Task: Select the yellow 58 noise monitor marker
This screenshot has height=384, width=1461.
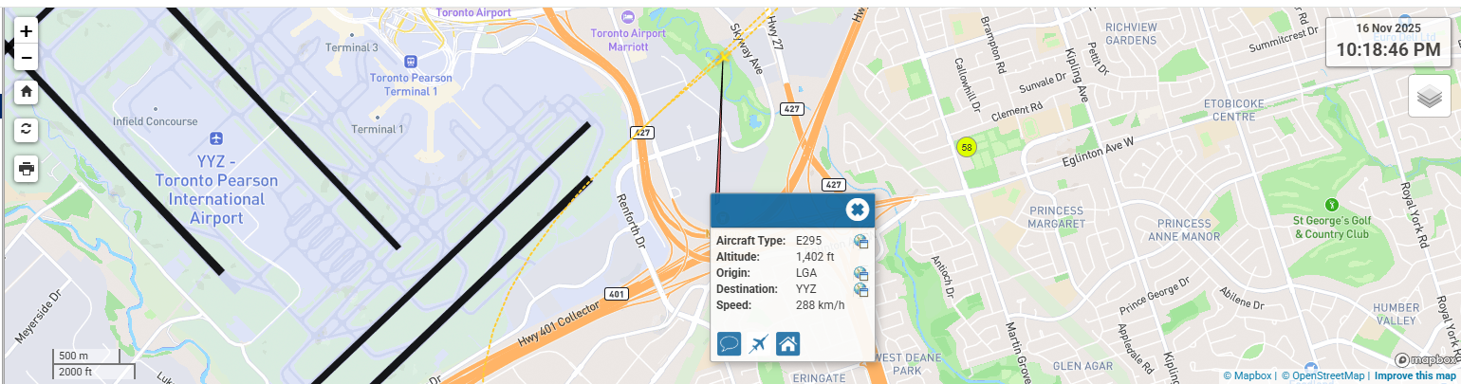Action: pos(967,147)
